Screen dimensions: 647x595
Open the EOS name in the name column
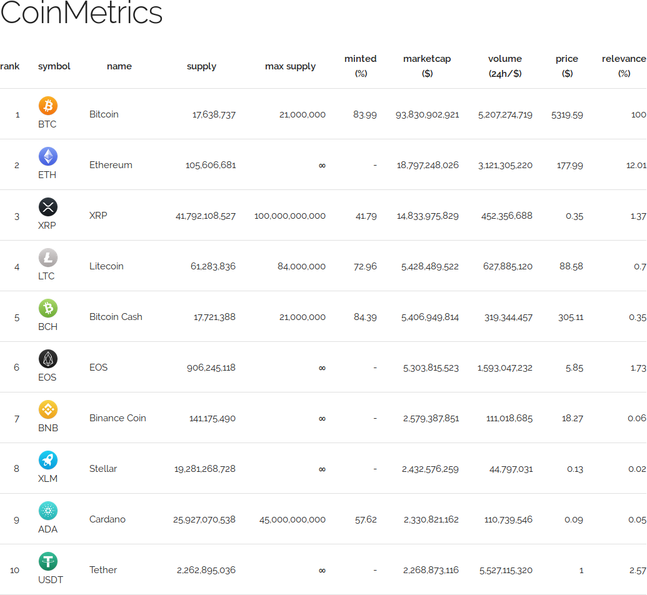click(x=99, y=367)
